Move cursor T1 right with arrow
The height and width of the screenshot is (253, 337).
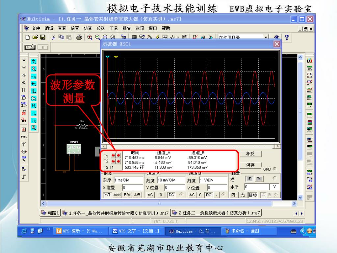click(x=118, y=155)
